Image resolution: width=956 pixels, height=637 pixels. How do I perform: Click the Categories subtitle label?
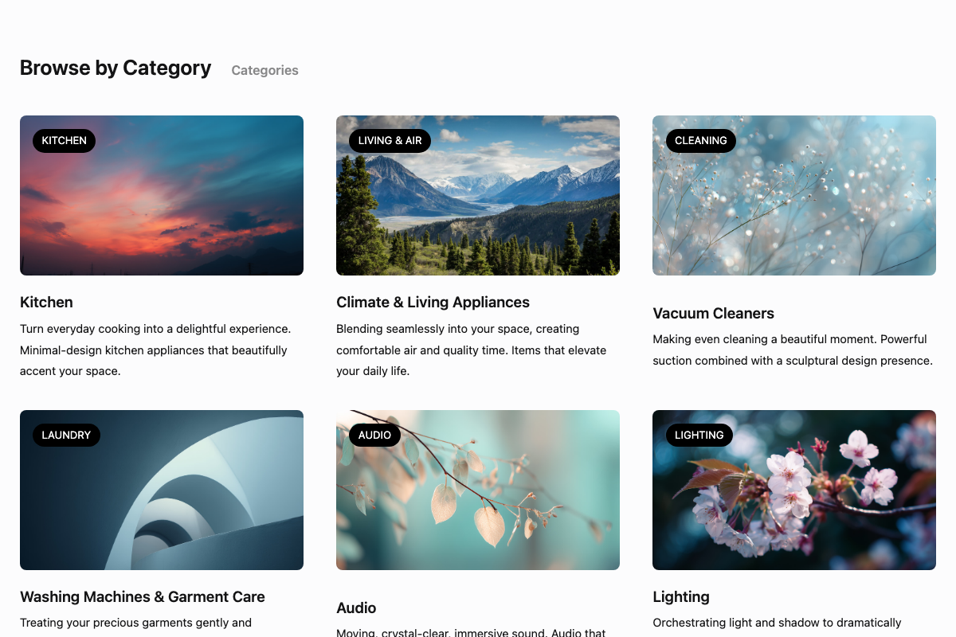[264, 70]
